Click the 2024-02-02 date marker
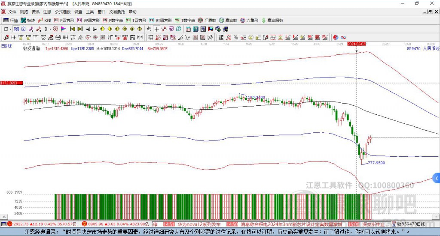The height and width of the screenshot is (236, 440). click(357, 44)
